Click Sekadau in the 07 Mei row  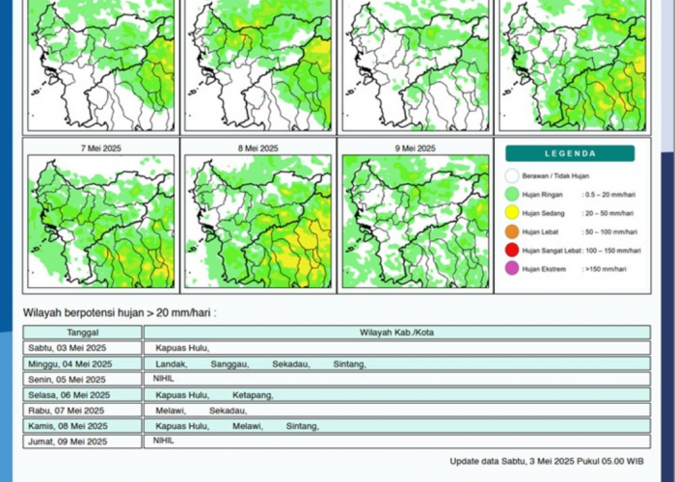(229, 411)
